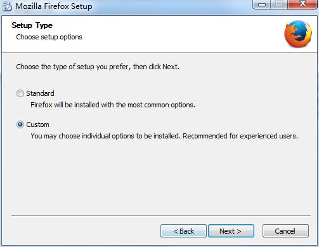Screen dimensions: 319x247
Task: Abort installation with the Cancel button
Action: 285,231
